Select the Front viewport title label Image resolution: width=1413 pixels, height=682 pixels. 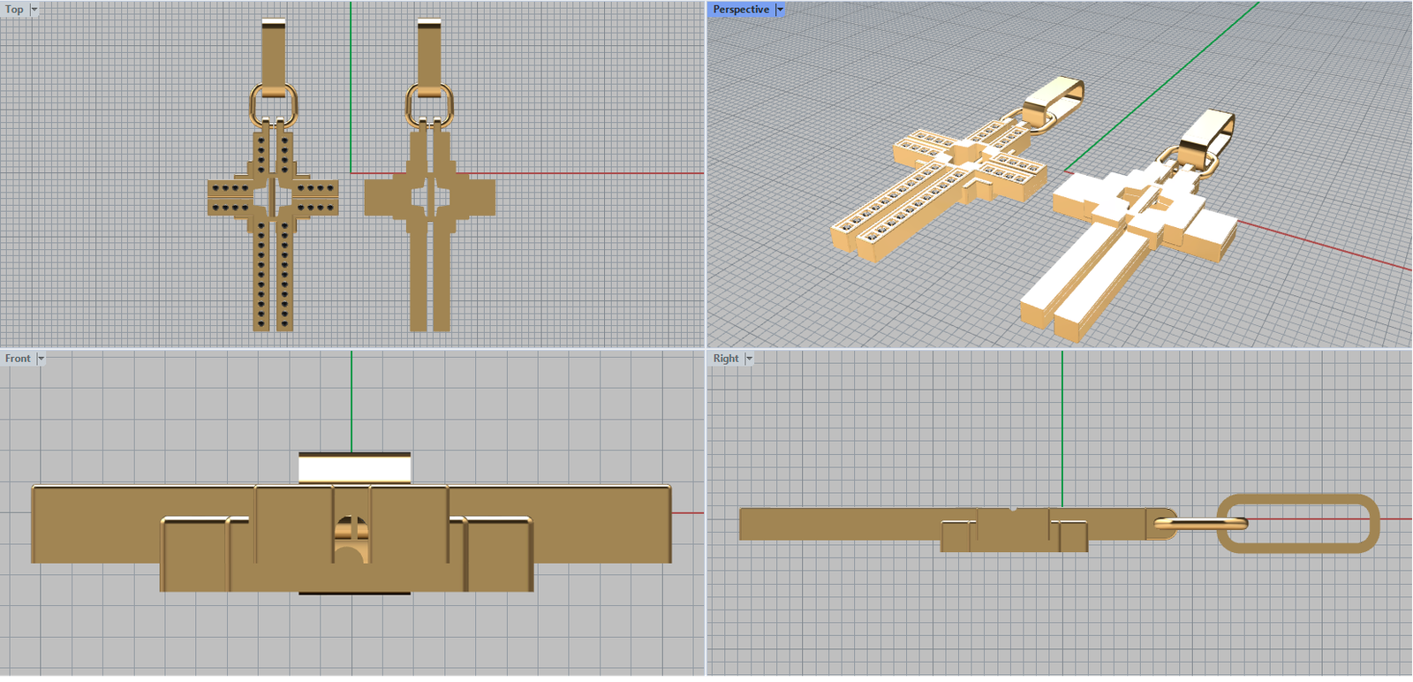[x=18, y=359]
